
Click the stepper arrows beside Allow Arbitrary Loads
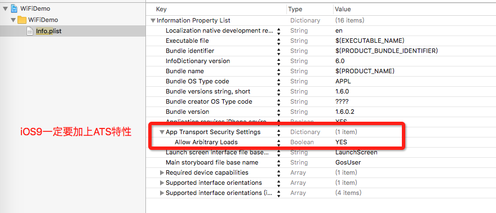pyautogui.click(x=278, y=143)
